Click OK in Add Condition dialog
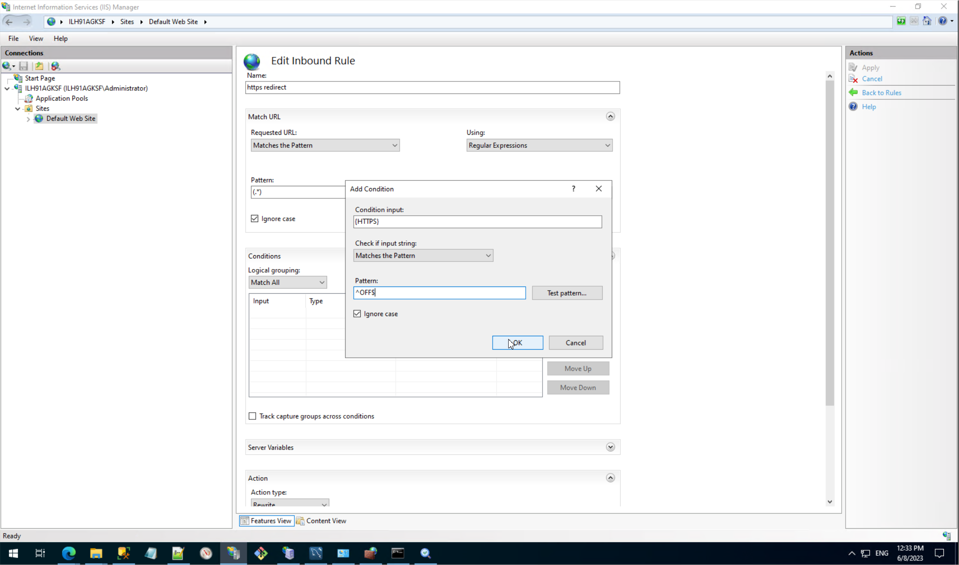The width and height of the screenshot is (959, 565). point(518,343)
